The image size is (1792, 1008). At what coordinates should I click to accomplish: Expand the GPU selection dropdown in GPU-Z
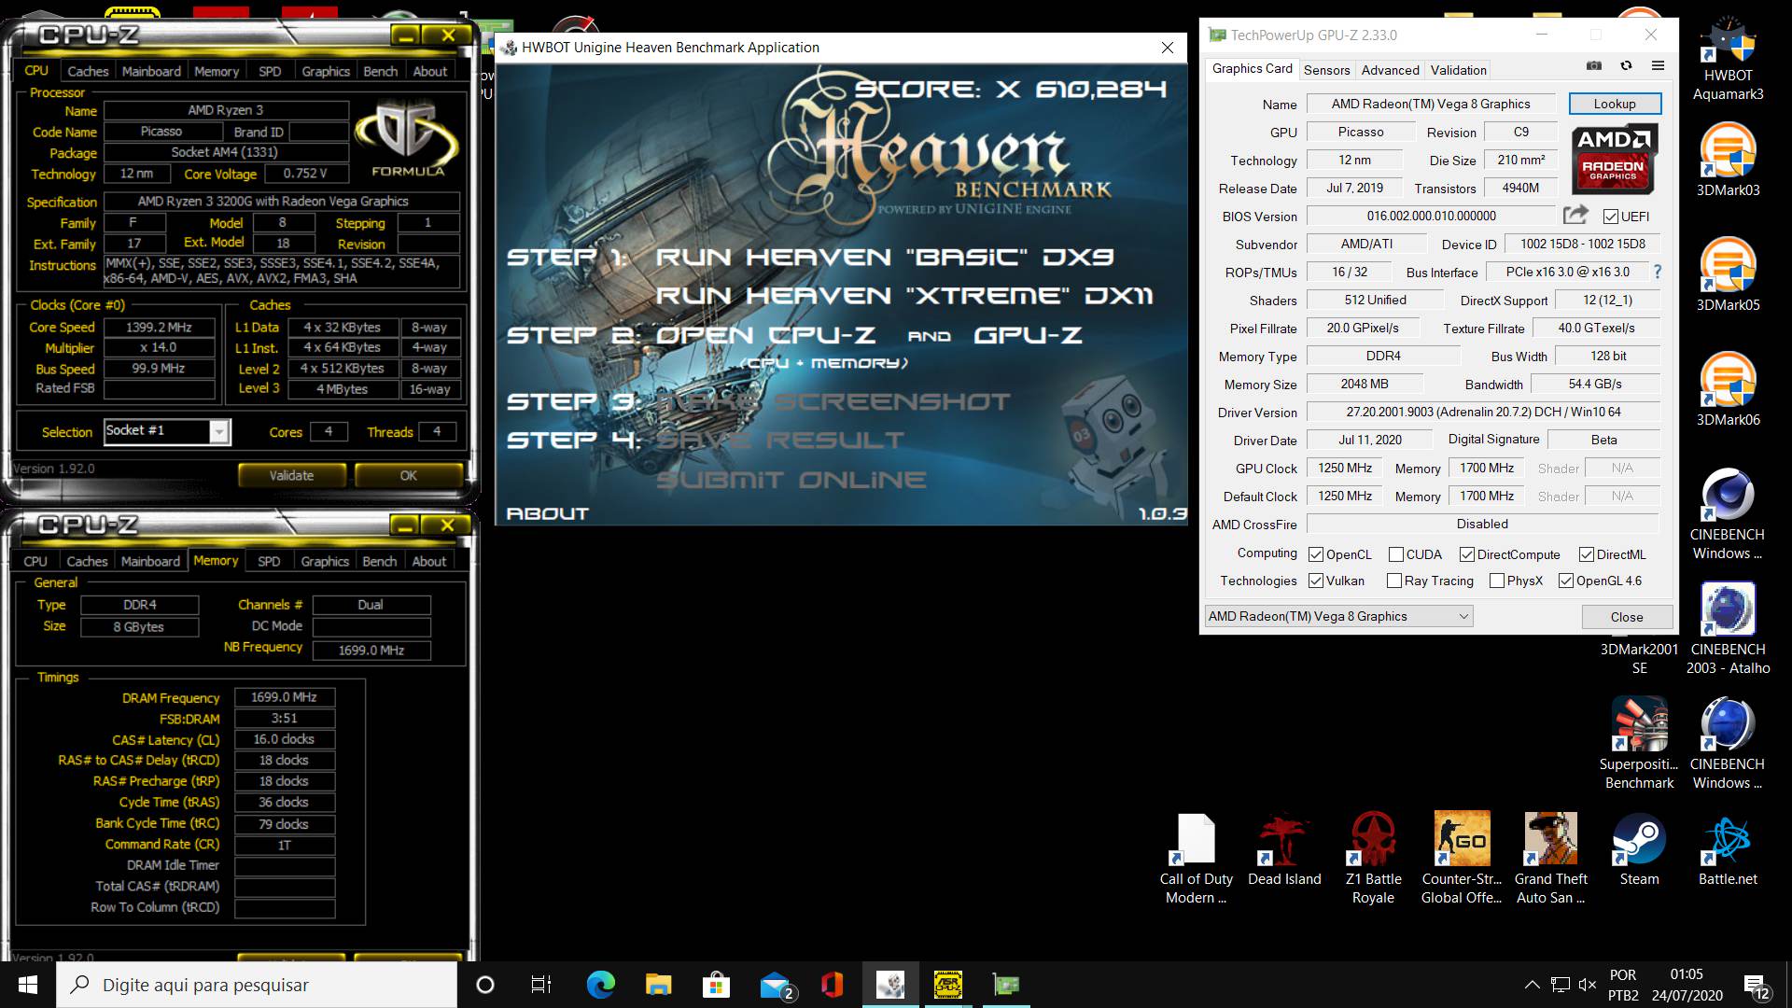point(1338,616)
